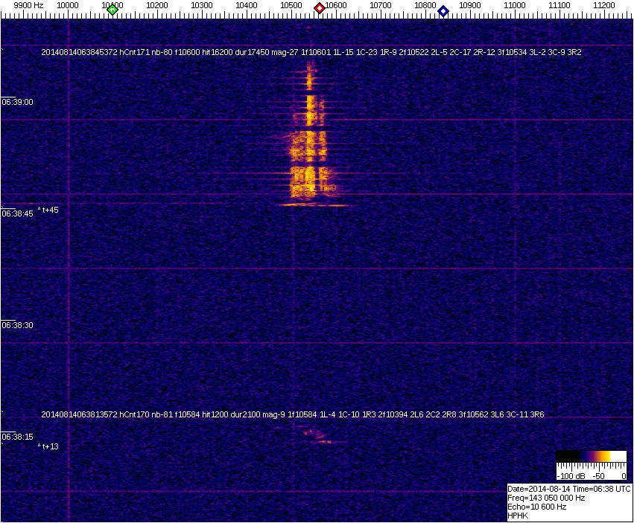Click the dB color scale gradient bar
Screen dimensions: 634x523
click(x=591, y=456)
